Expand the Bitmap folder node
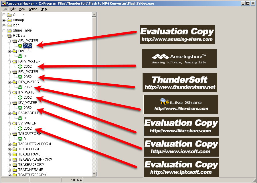Screen dimensions: 257x183 (x=4, y=20)
